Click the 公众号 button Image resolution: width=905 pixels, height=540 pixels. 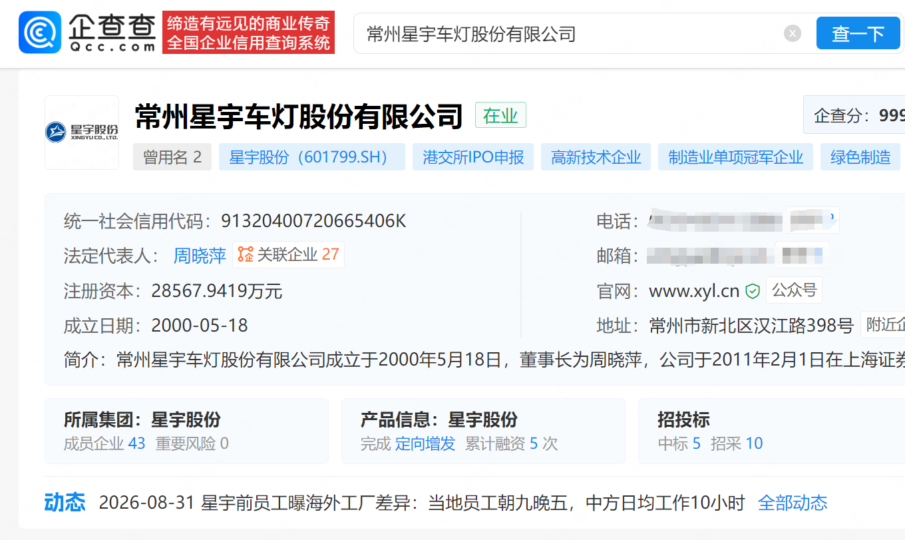click(x=794, y=290)
